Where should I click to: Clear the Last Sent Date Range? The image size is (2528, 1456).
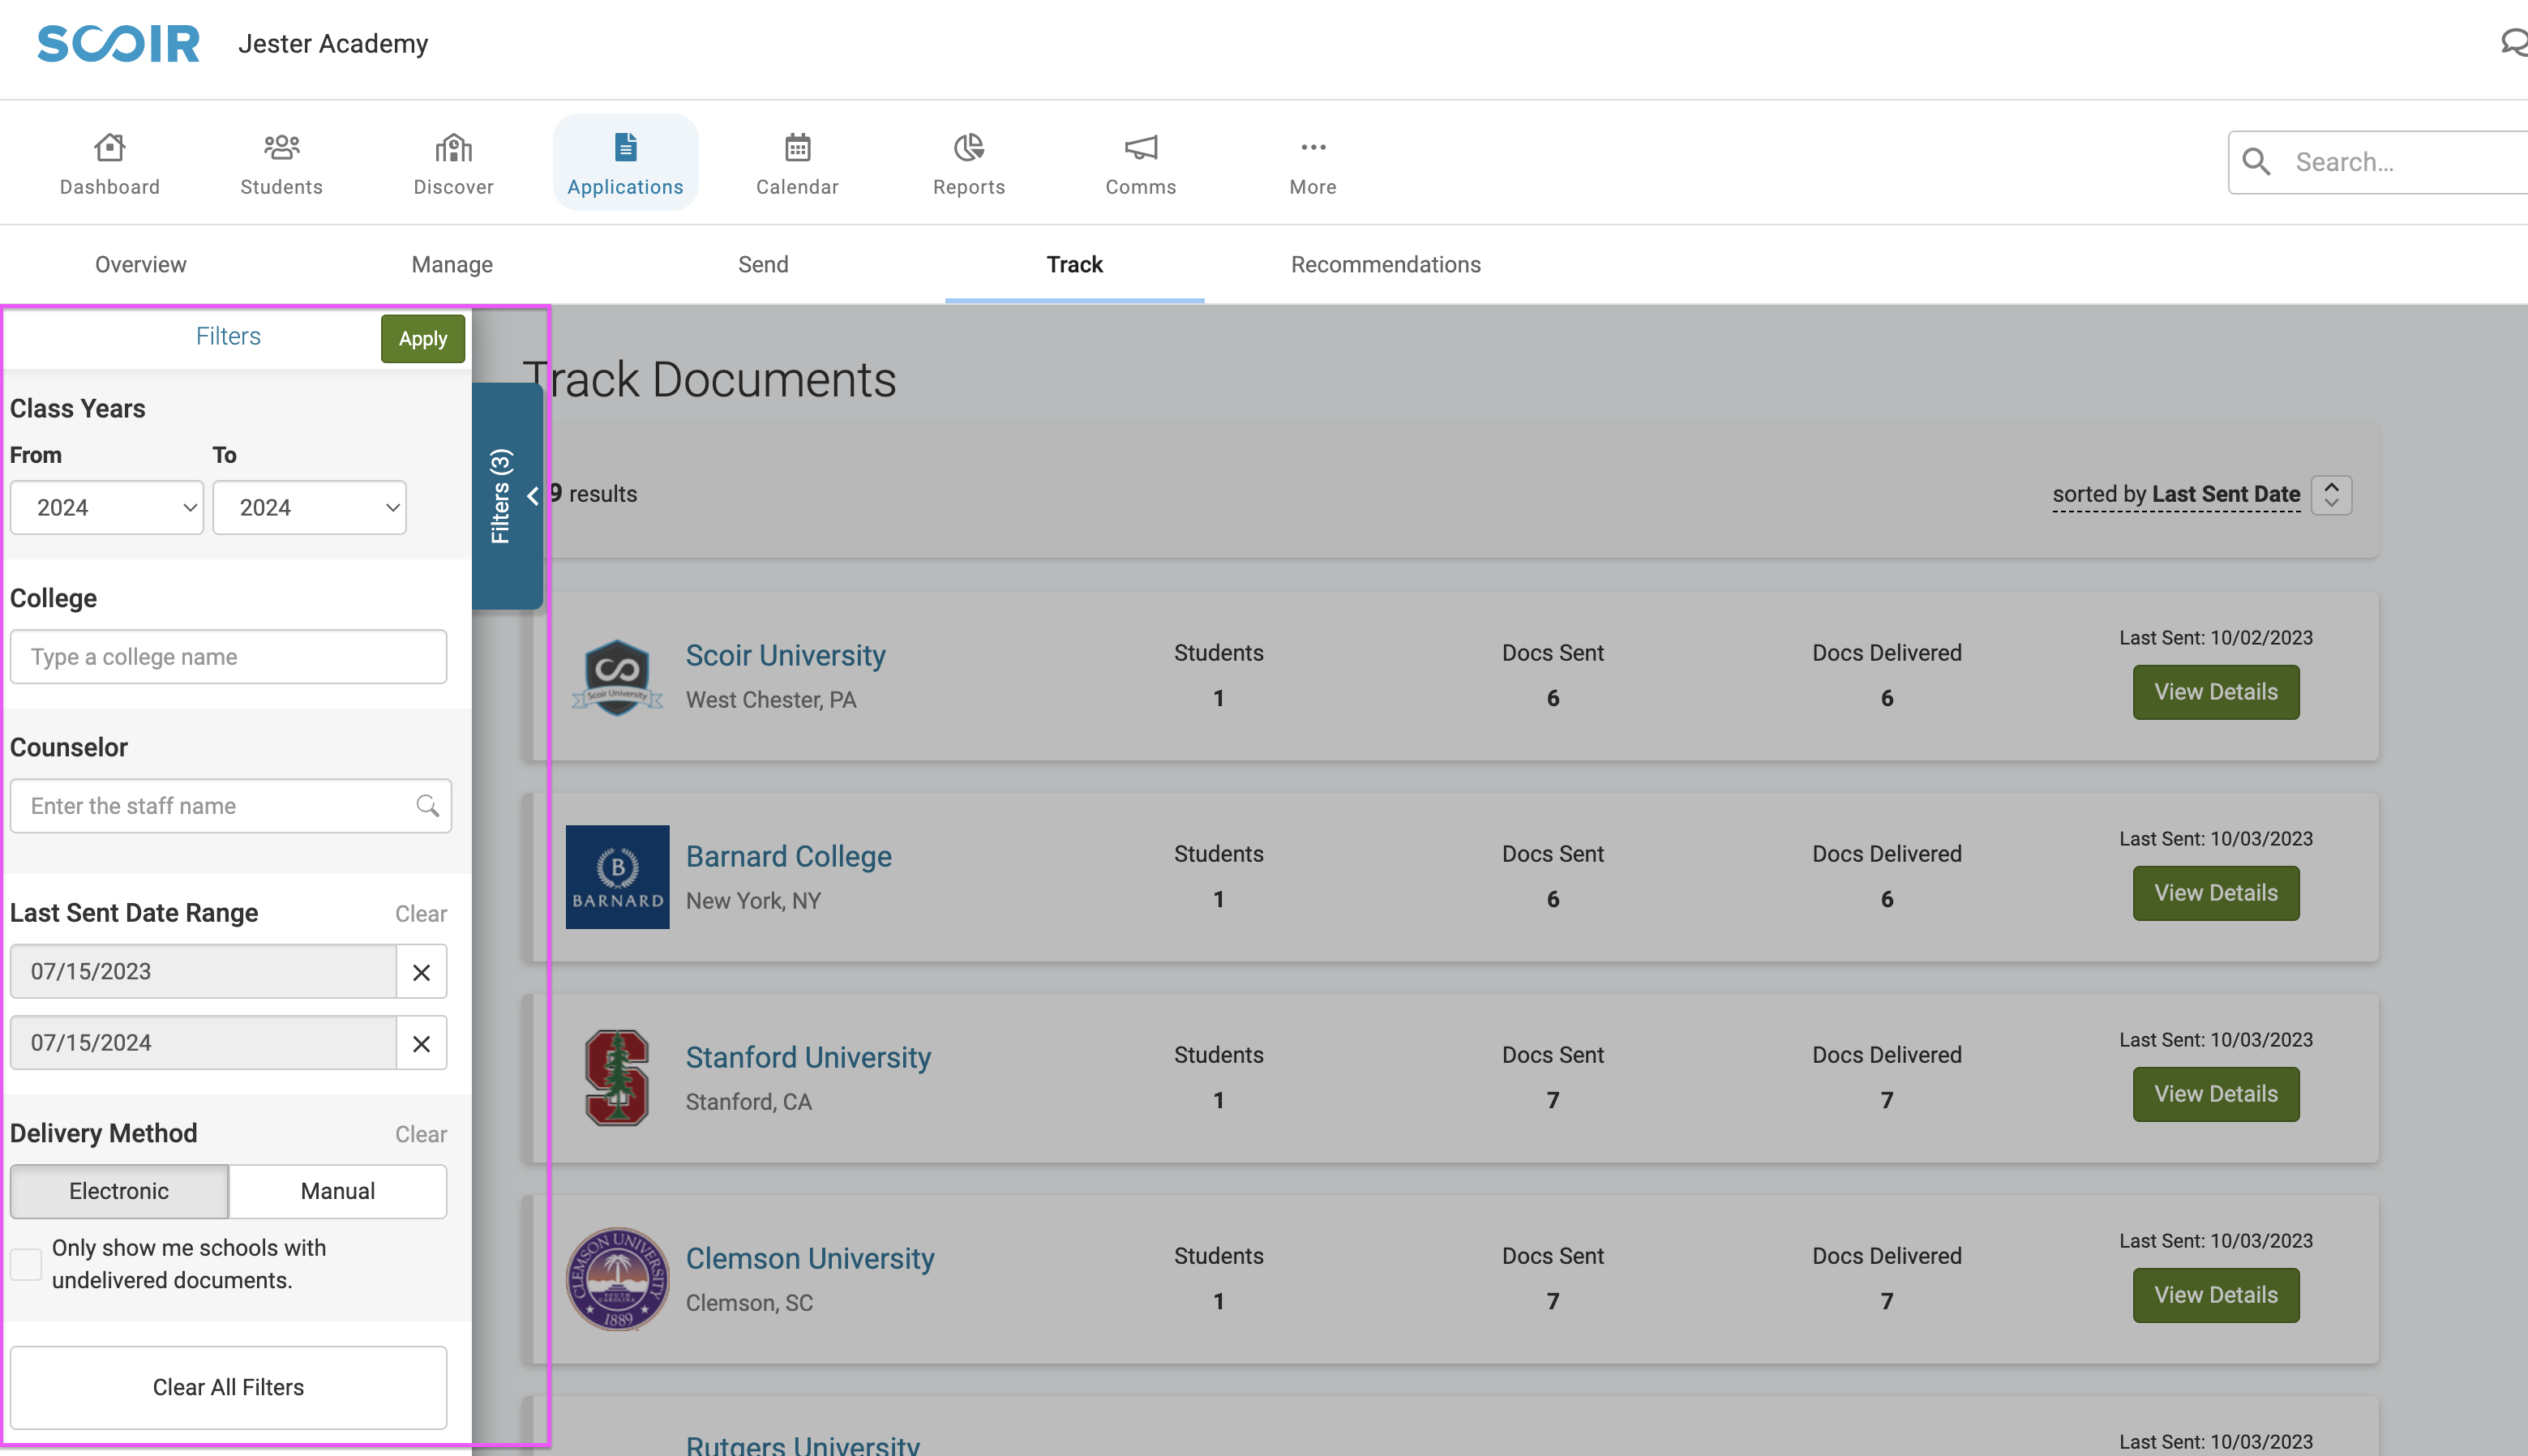click(x=420, y=914)
